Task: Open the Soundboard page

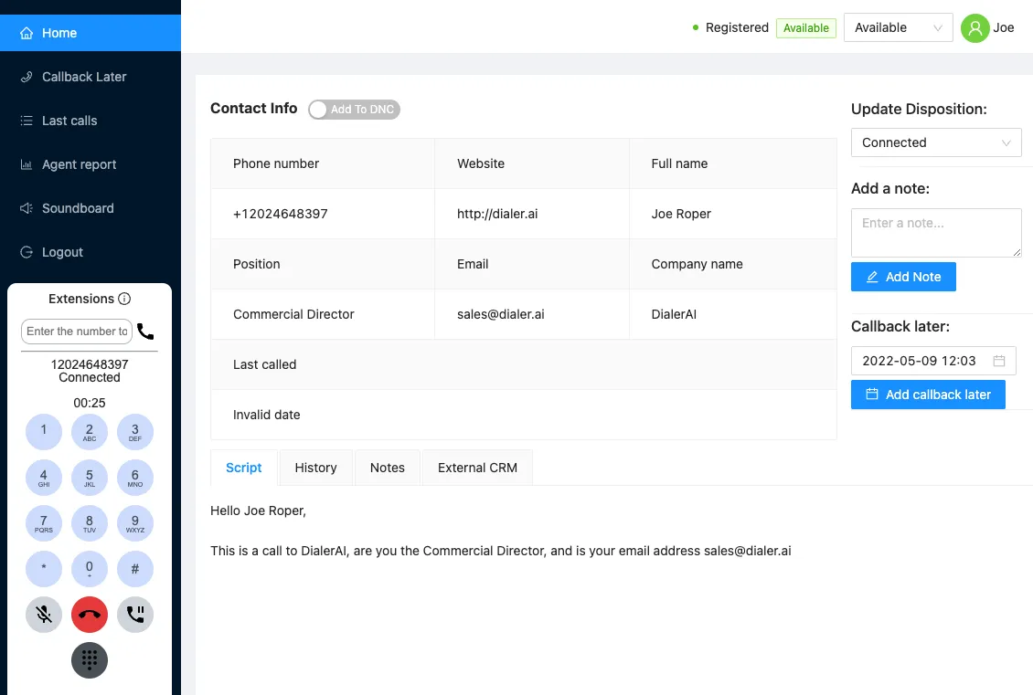Action: tap(91, 208)
